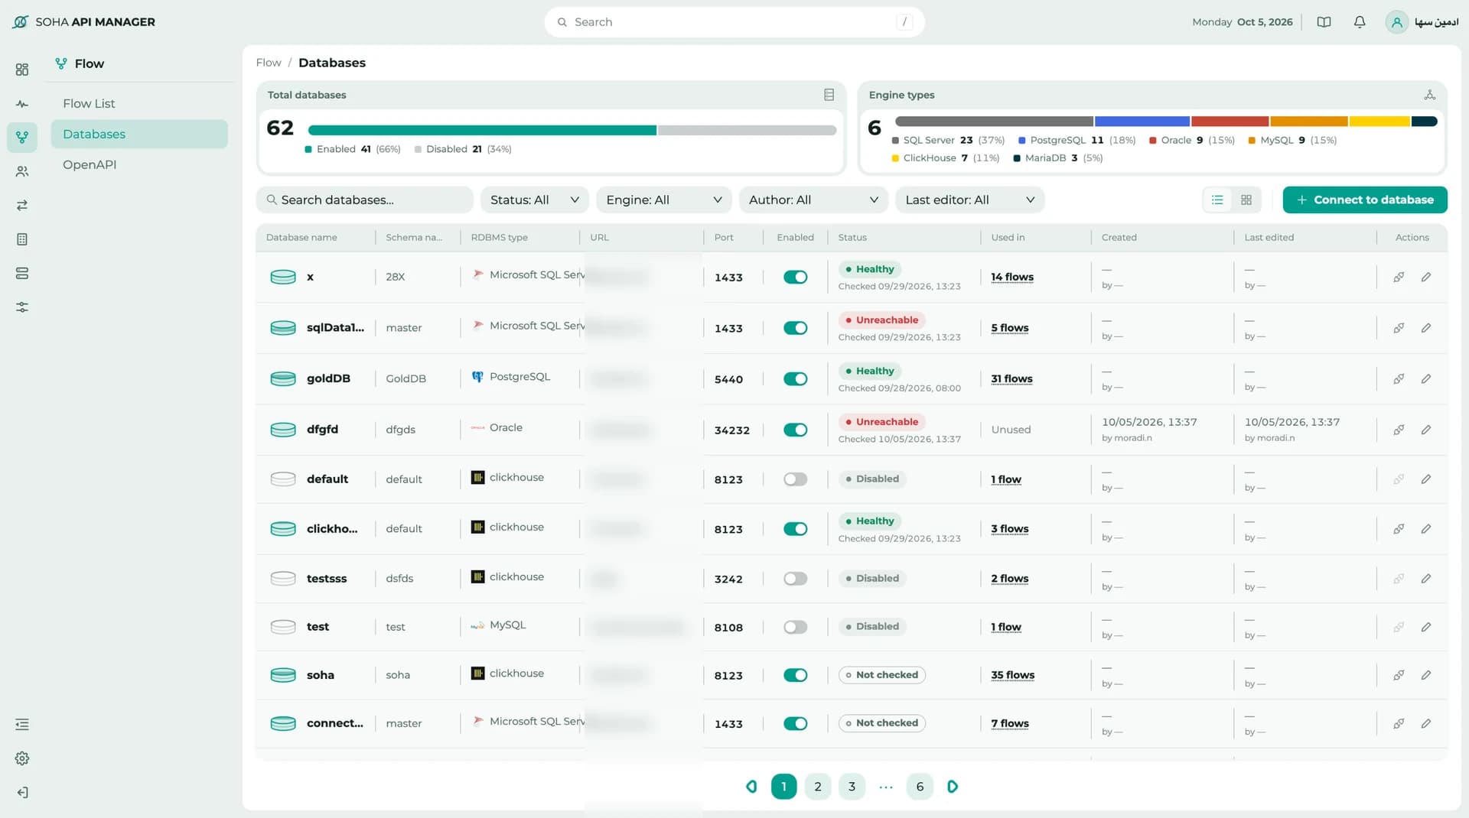
Task: Switch to grid view layout
Action: tap(1246, 200)
